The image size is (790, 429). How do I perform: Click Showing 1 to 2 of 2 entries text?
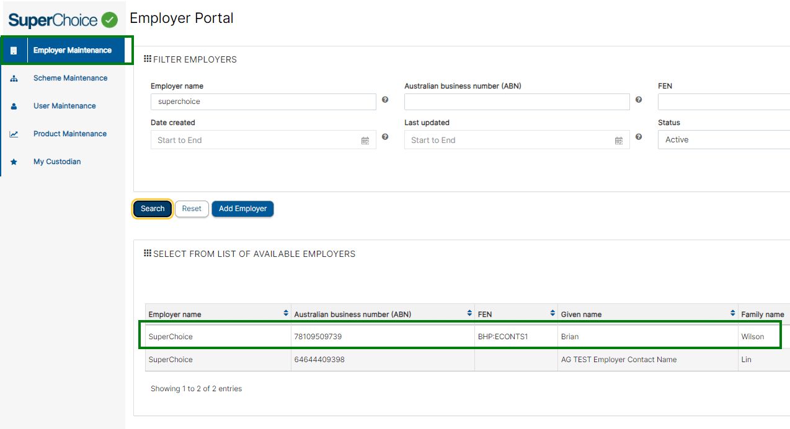tap(196, 389)
